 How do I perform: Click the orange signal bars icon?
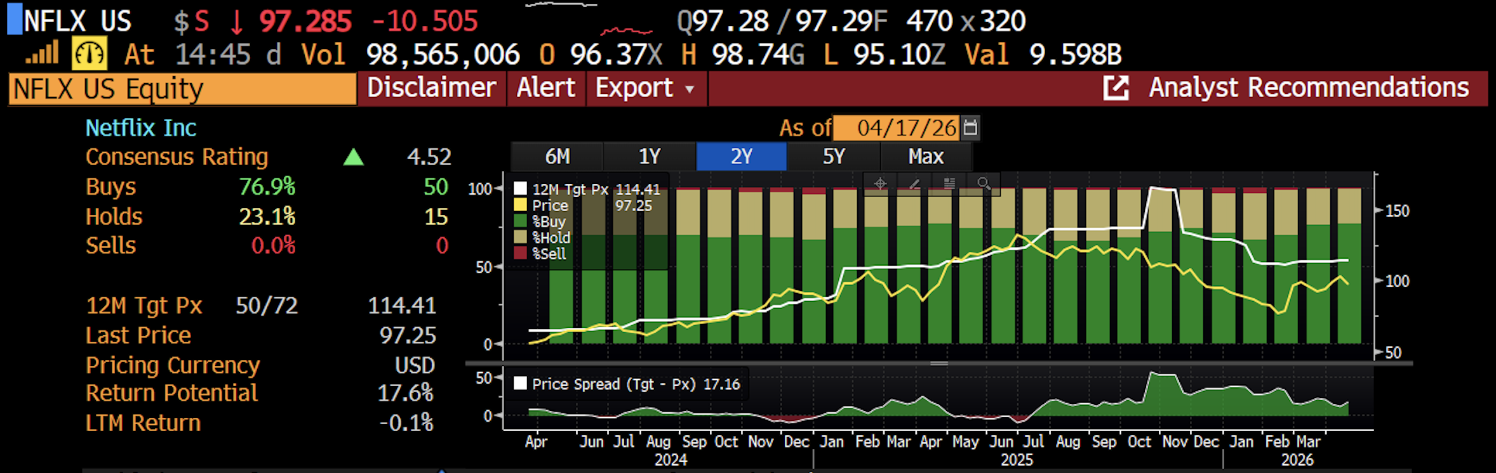coord(42,53)
